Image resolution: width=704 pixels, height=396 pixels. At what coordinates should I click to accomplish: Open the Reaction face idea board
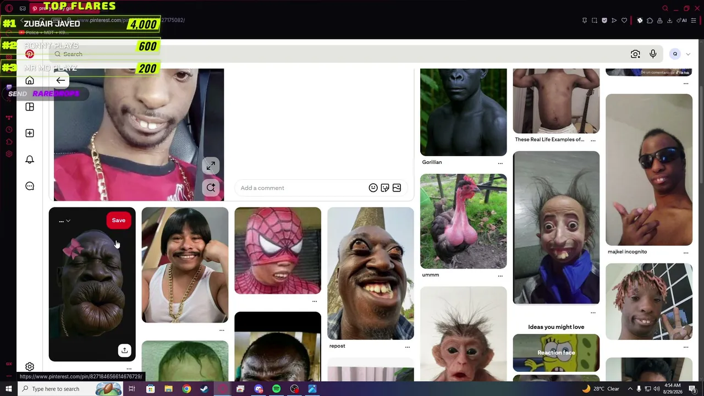click(x=556, y=353)
